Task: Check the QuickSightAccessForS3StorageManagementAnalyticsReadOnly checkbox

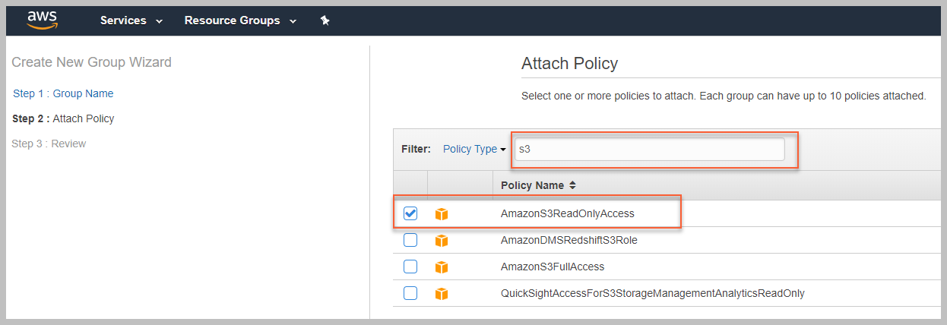Action: [410, 293]
